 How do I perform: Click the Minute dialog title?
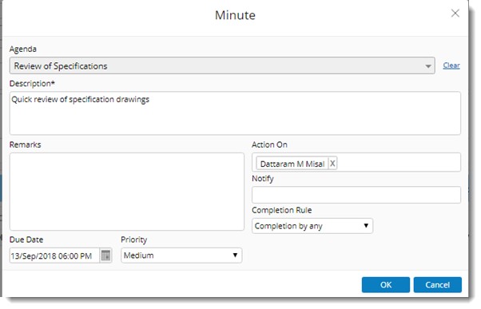click(235, 15)
